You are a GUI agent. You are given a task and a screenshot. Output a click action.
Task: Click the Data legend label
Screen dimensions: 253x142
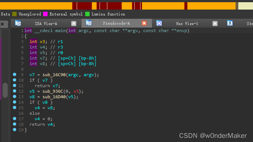pyautogui.click(x=5, y=14)
